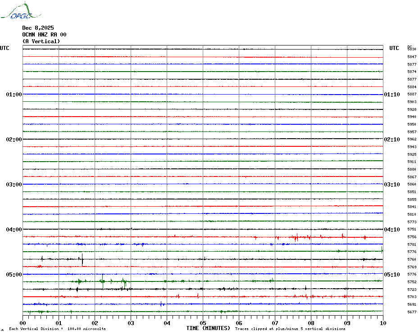Select the 01:00 time label
Viewport: 419px width, 335px height.
click(14, 95)
